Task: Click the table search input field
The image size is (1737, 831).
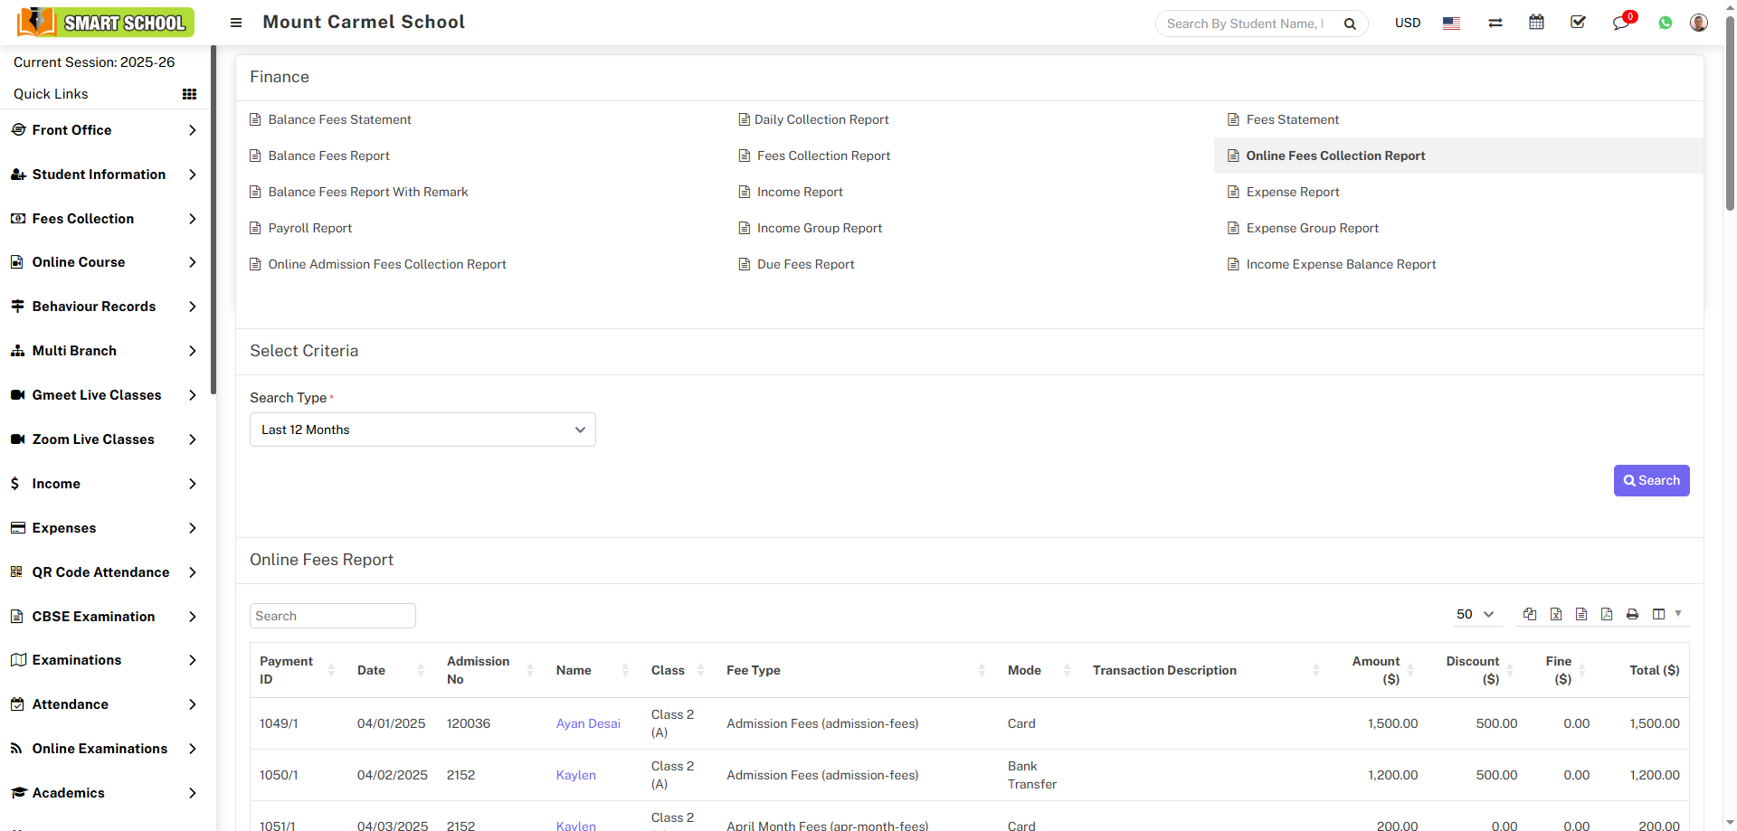Action: pyautogui.click(x=332, y=616)
